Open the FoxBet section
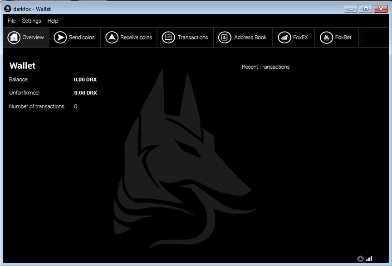This screenshot has width=392, height=266. [x=336, y=38]
